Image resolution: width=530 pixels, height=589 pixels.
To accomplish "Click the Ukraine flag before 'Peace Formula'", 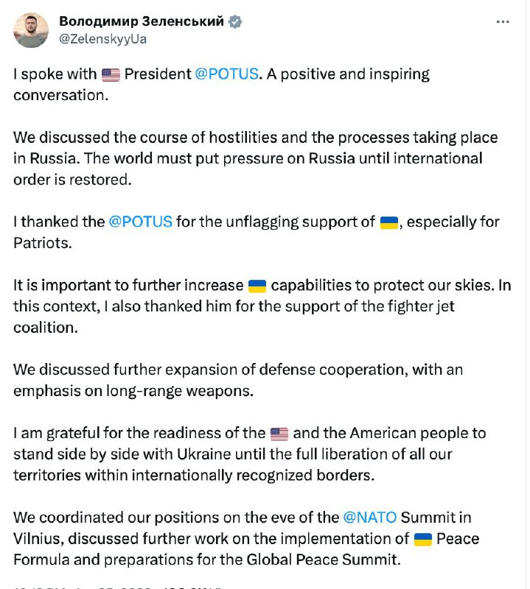I will (422, 539).
